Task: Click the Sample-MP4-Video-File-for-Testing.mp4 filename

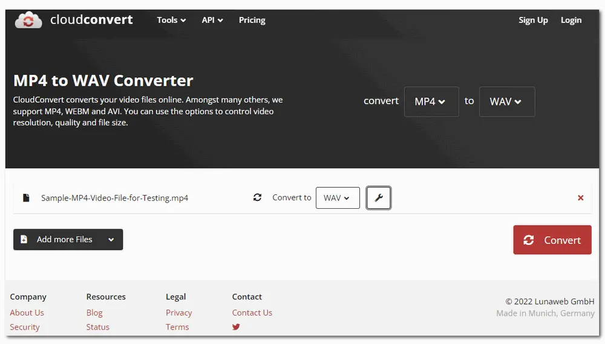Action: tap(114, 198)
